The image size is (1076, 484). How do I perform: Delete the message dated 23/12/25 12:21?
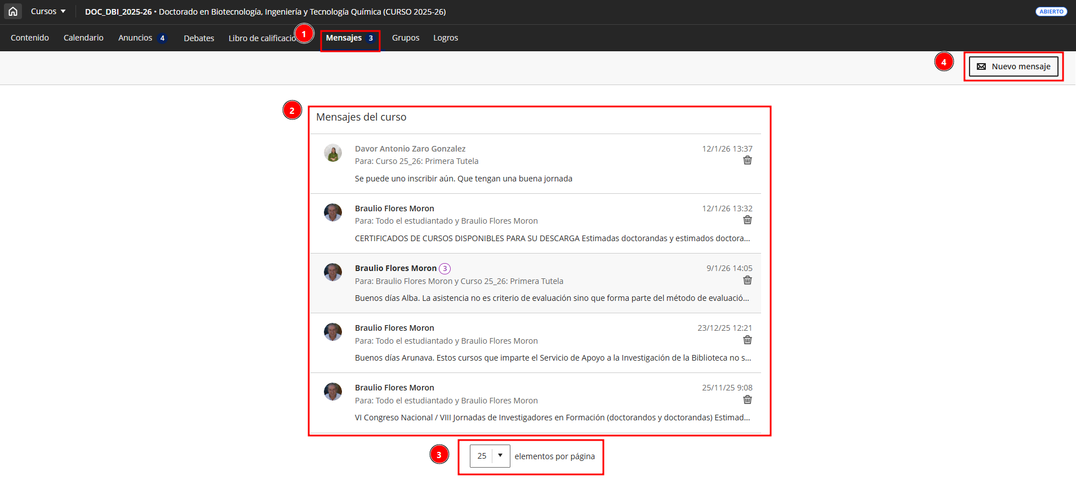pyautogui.click(x=747, y=340)
